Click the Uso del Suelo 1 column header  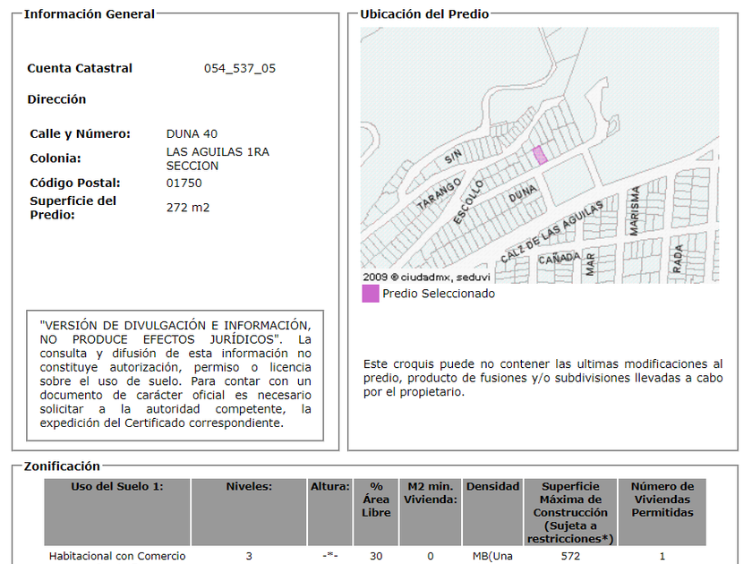[117, 512]
